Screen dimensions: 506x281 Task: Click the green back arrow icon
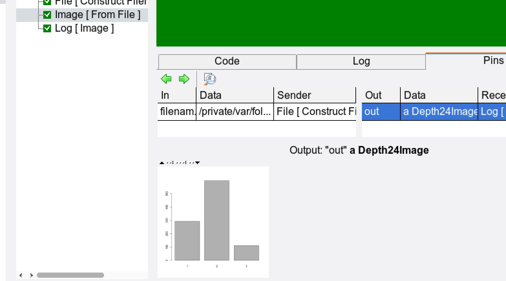(166, 79)
